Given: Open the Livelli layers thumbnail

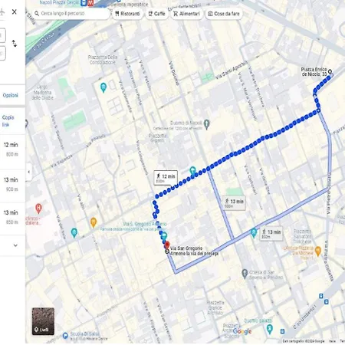Looking at the screenshot, I should (43, 321).
